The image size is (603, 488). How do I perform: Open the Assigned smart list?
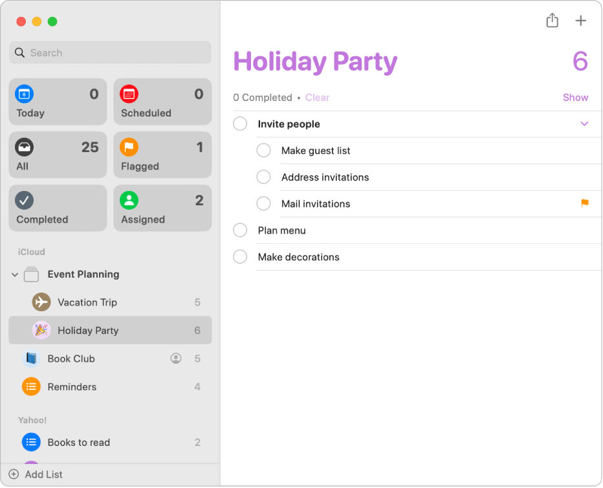[162, 208]
